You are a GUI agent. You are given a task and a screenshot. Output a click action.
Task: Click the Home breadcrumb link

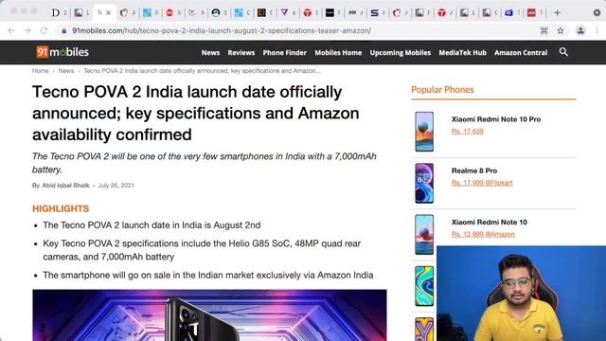point(41,71)
